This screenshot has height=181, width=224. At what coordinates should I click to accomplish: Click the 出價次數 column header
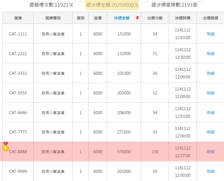[x=155, y=18]
